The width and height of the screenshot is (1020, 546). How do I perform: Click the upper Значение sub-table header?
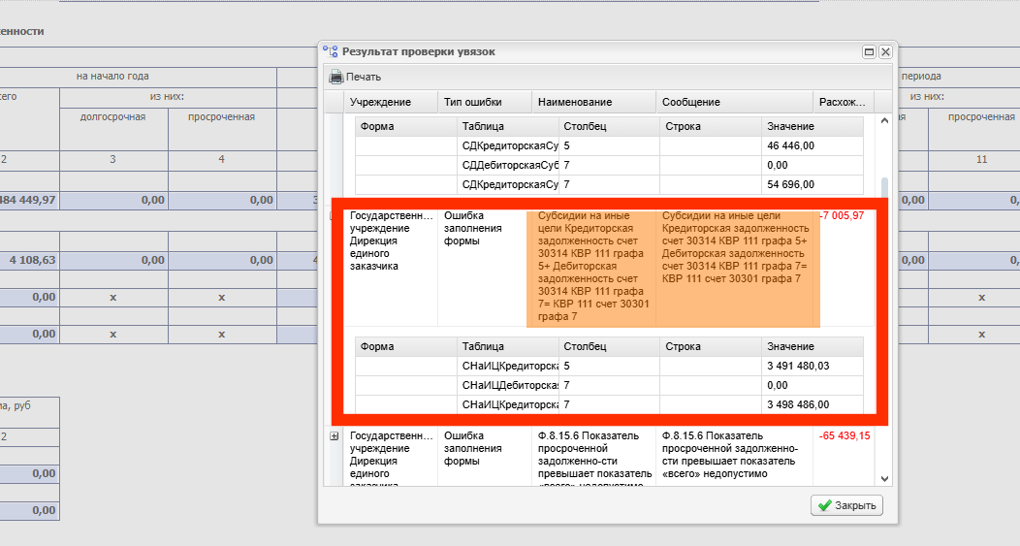pos(813,126)
